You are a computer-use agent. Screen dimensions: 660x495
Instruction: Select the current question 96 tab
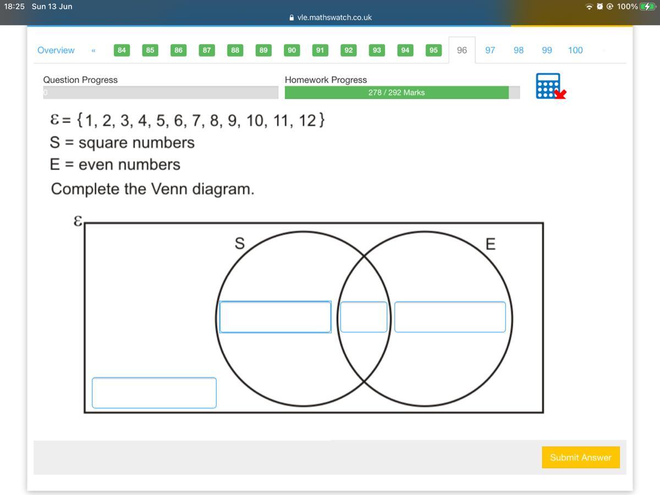click(462, 50)
